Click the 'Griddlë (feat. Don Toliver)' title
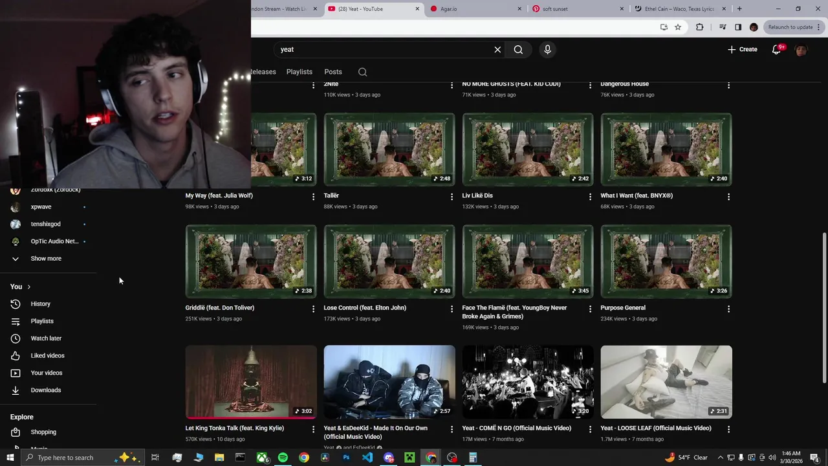828x466 pixels. (x=220, y=308)
